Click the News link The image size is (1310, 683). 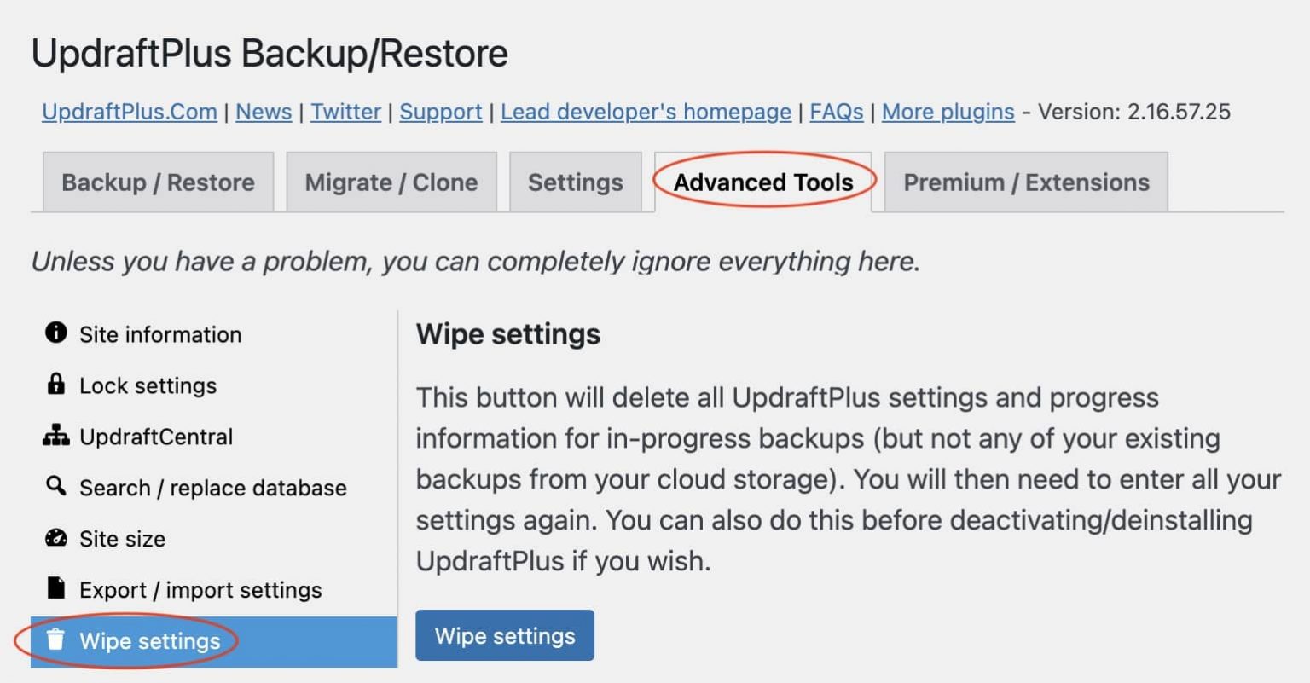pos(264,112)
